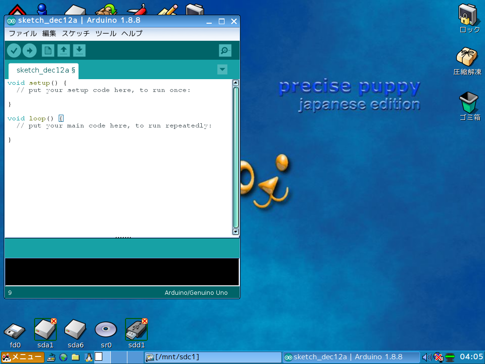Click the 'void loop() {' code line

pyautogui.click(x=35, y=118)
